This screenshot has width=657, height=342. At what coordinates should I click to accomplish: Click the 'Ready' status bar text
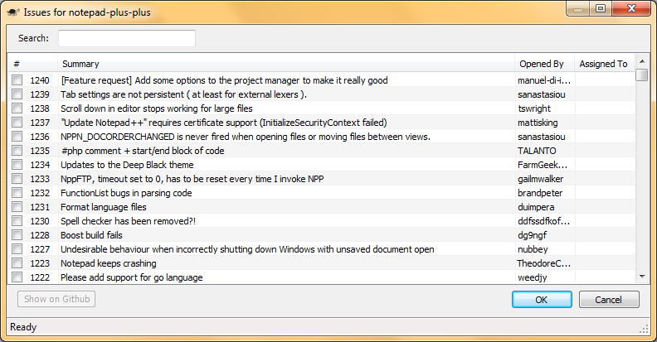coord(23,327)
